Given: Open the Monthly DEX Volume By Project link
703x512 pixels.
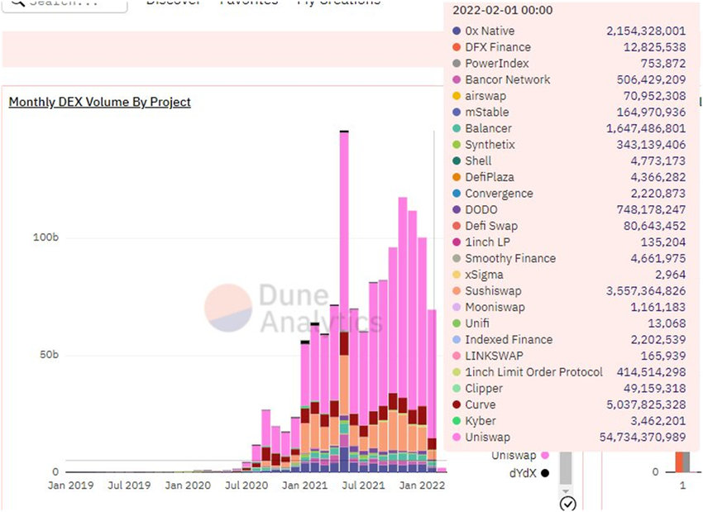Looking at the screenshot, I should pyautogui.click(x=100, y=103).
